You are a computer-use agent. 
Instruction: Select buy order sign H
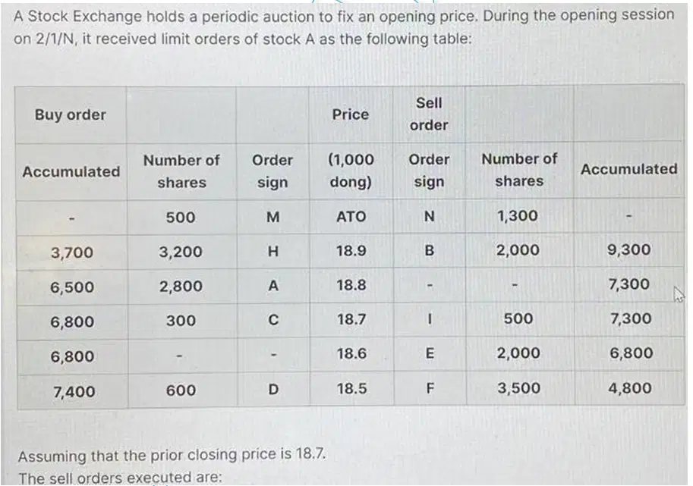(273, 252)
